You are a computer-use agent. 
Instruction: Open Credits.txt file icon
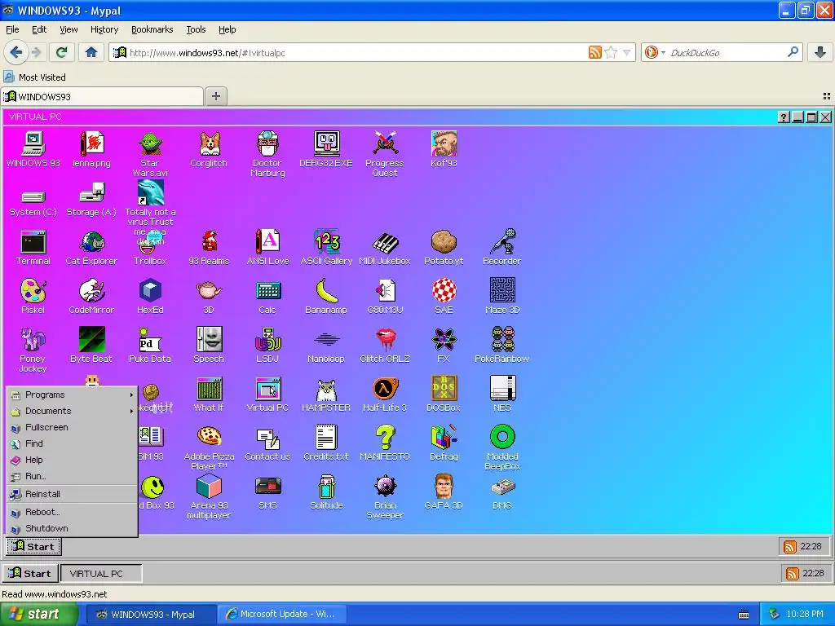[x=326, y=443]
